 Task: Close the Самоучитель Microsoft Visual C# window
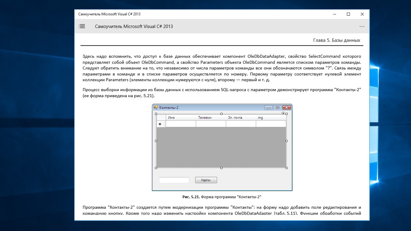(x=362, y=14)
